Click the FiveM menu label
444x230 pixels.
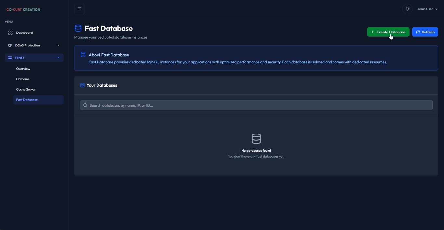20,58
